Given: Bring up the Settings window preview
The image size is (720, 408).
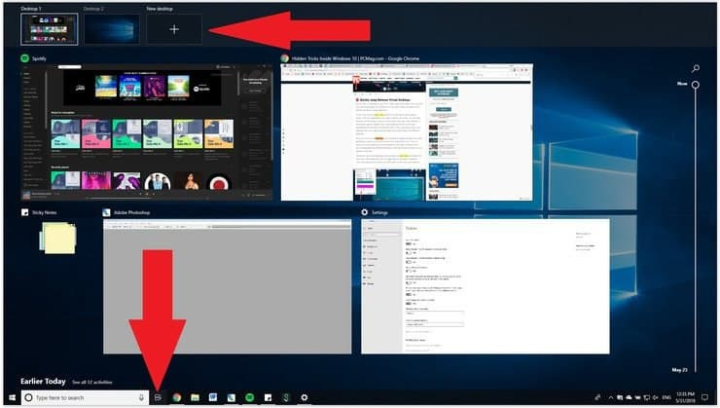Looking at the screenshot, I should (x=485, y=285).
